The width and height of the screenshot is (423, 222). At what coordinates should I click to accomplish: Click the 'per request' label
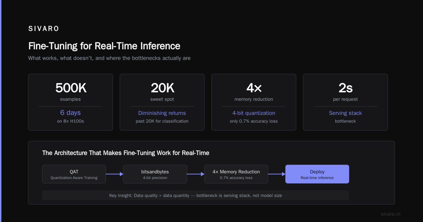pyautogui.click(x=345, y=99)
